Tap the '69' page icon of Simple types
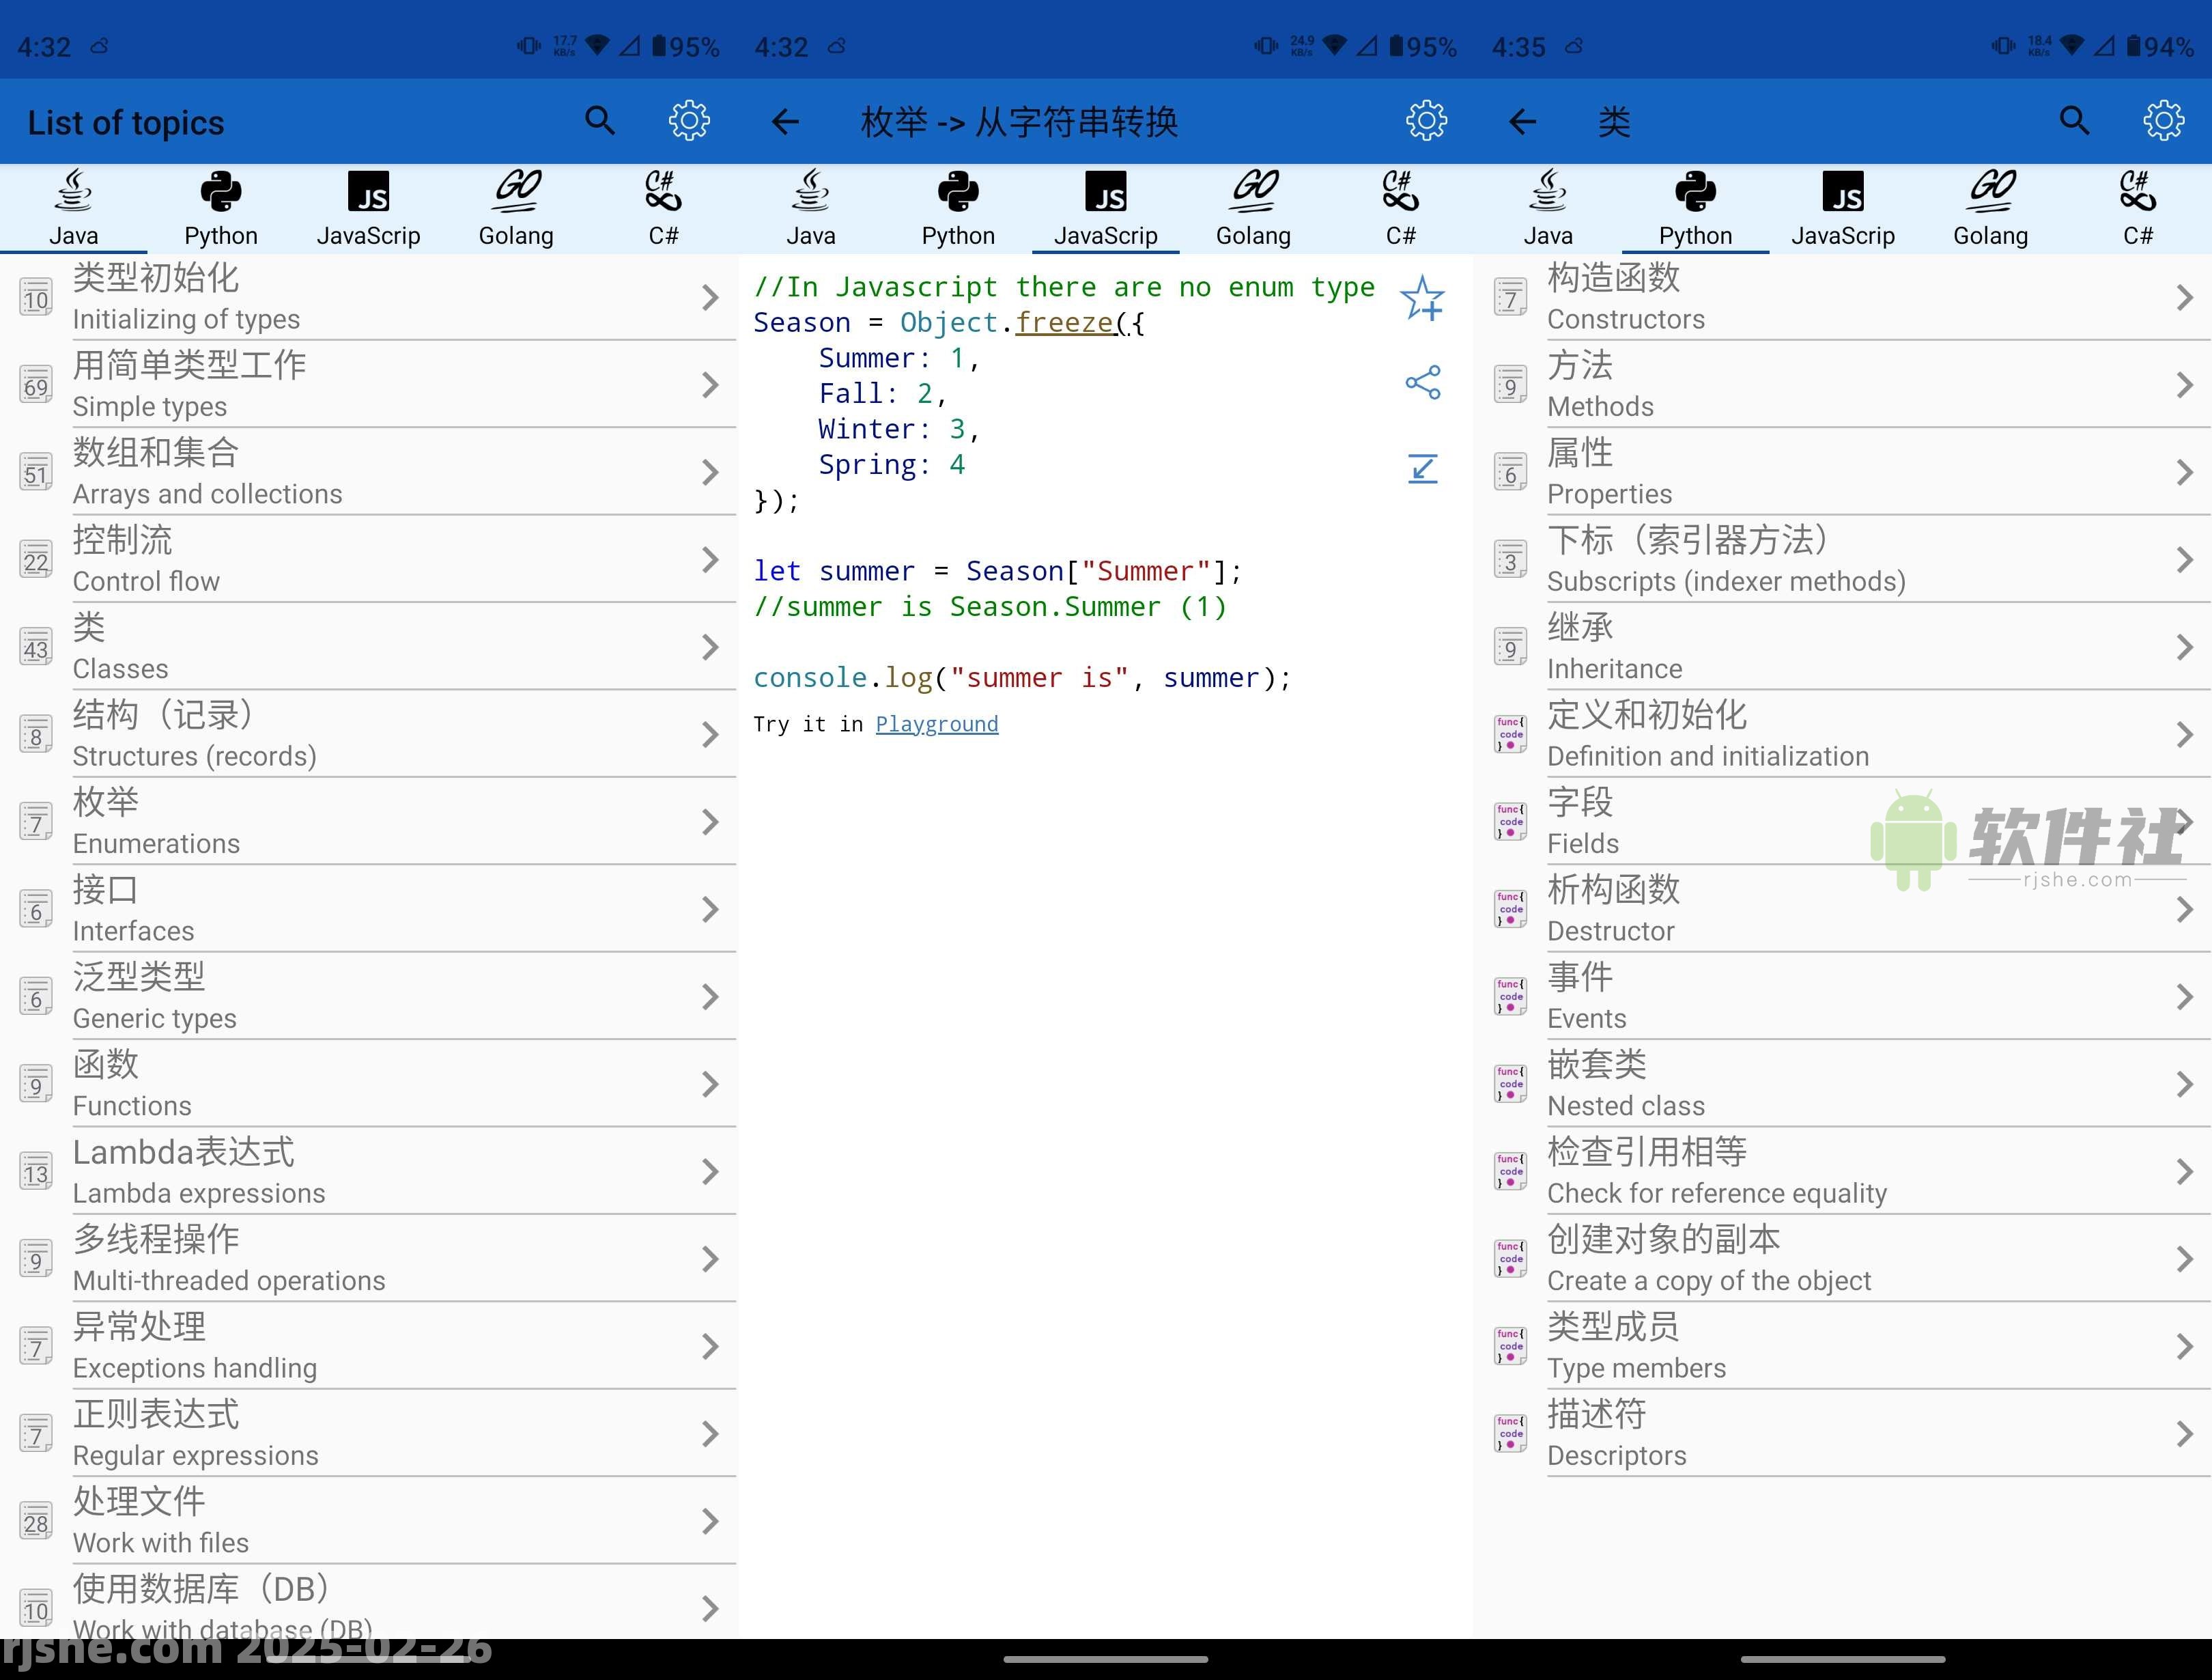Viewport: 2212px width, 1680px height. pos(36,385)
